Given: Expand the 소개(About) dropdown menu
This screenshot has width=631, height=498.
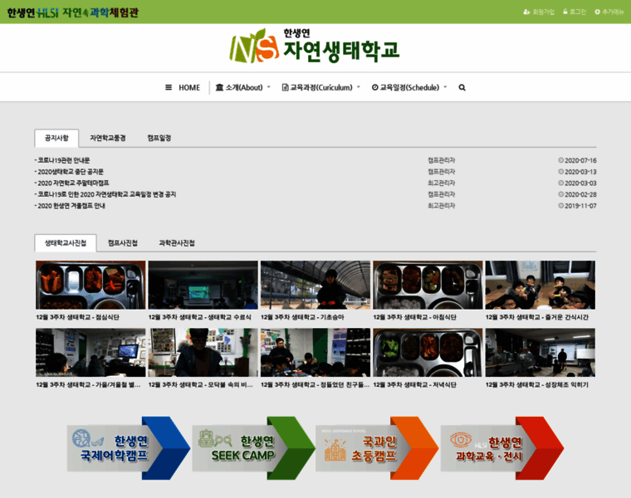Looking at the screenshot, I should [242, 87].
